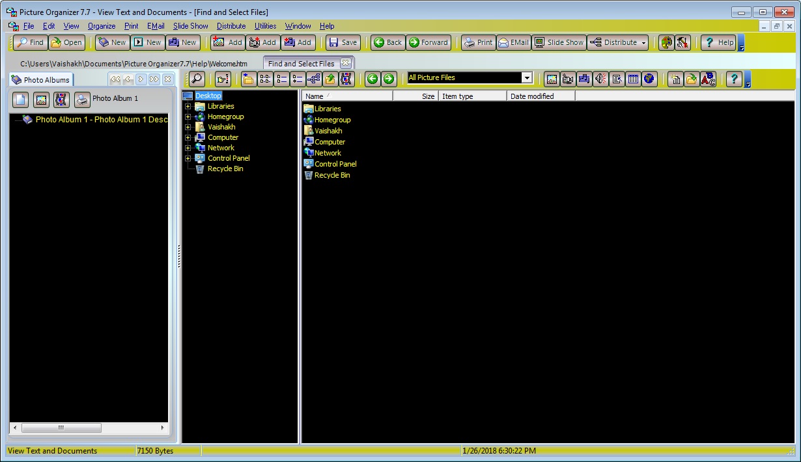Open the speaker audio files icon on the toolbar
The image size is (801, 462).
(x=598, y=79)
